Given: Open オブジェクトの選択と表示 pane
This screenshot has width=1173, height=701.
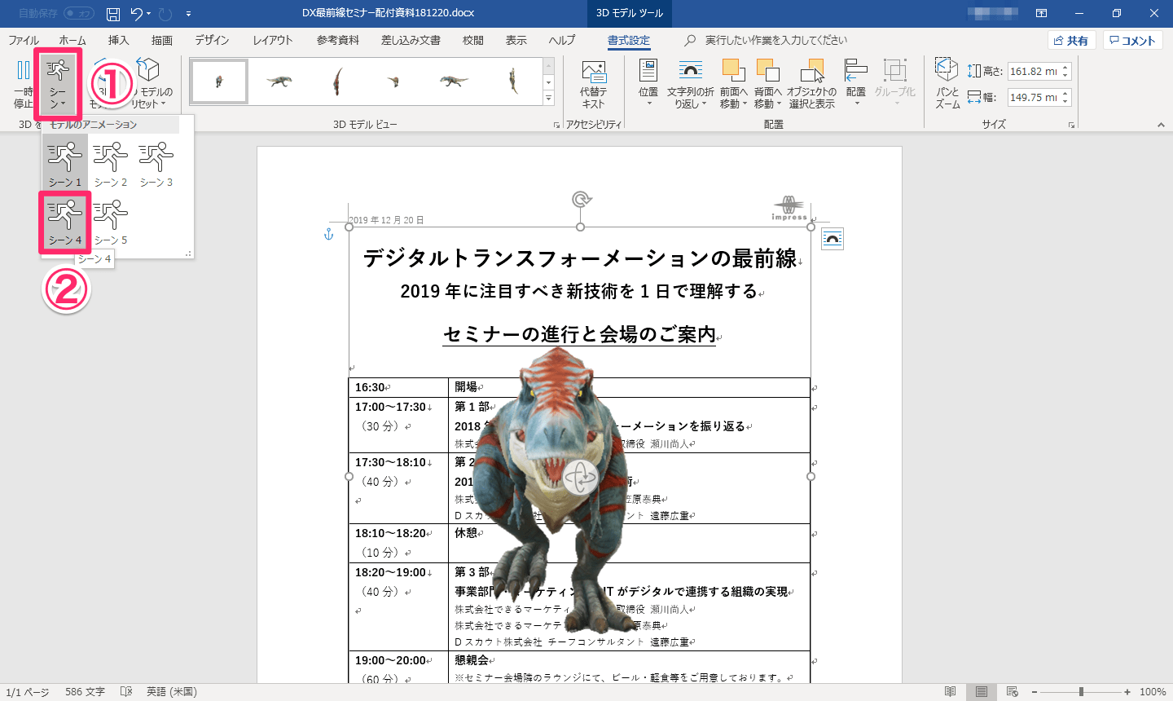Looking at the screenshot, I should tap(811, 84).
